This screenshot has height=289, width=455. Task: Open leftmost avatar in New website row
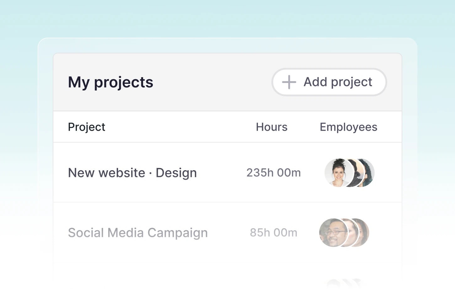point(337,173)
